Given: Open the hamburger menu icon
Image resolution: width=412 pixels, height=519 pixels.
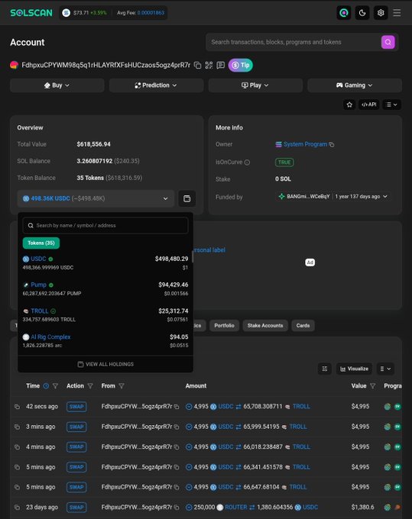Looking at the screenshot, I should pyautogui.click(x=397, y=13).
